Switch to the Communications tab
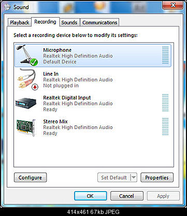 100,22
